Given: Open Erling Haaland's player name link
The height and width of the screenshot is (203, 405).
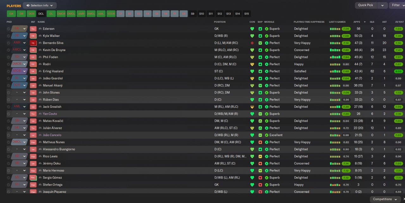Looking at the screenshot, I should (x=53, y=71).
